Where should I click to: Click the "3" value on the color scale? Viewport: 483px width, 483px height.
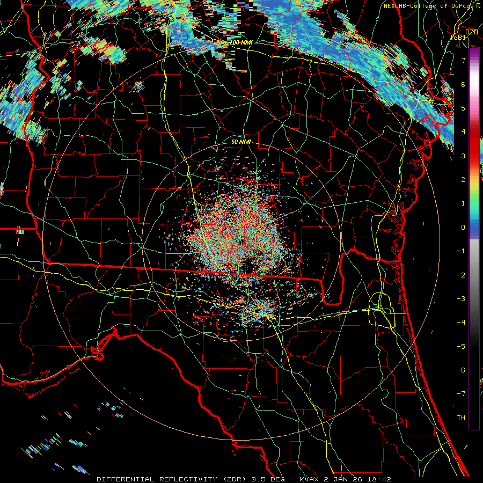pyautogui.click(x=463, y=156)
